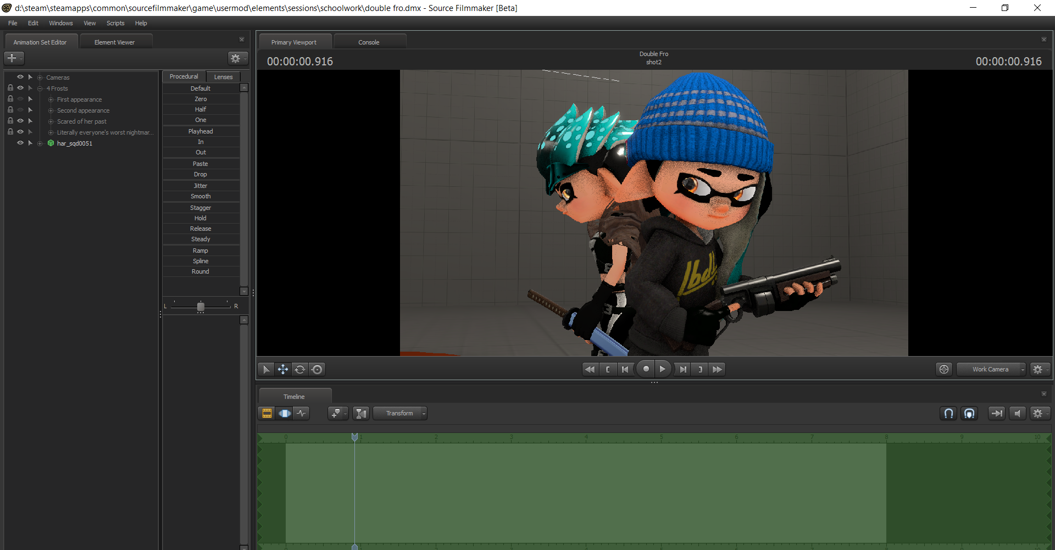Click the camera target icon beside Work Camera
The height and width of the screenshot is (550, 1055).
tap(944, 369)
